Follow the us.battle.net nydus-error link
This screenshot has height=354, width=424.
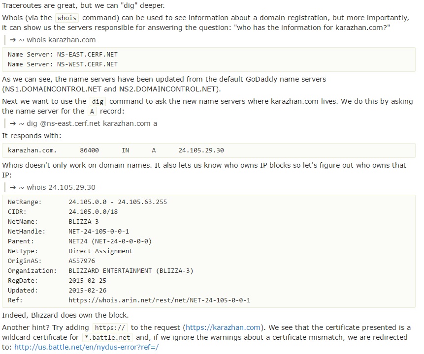[86, 347]
